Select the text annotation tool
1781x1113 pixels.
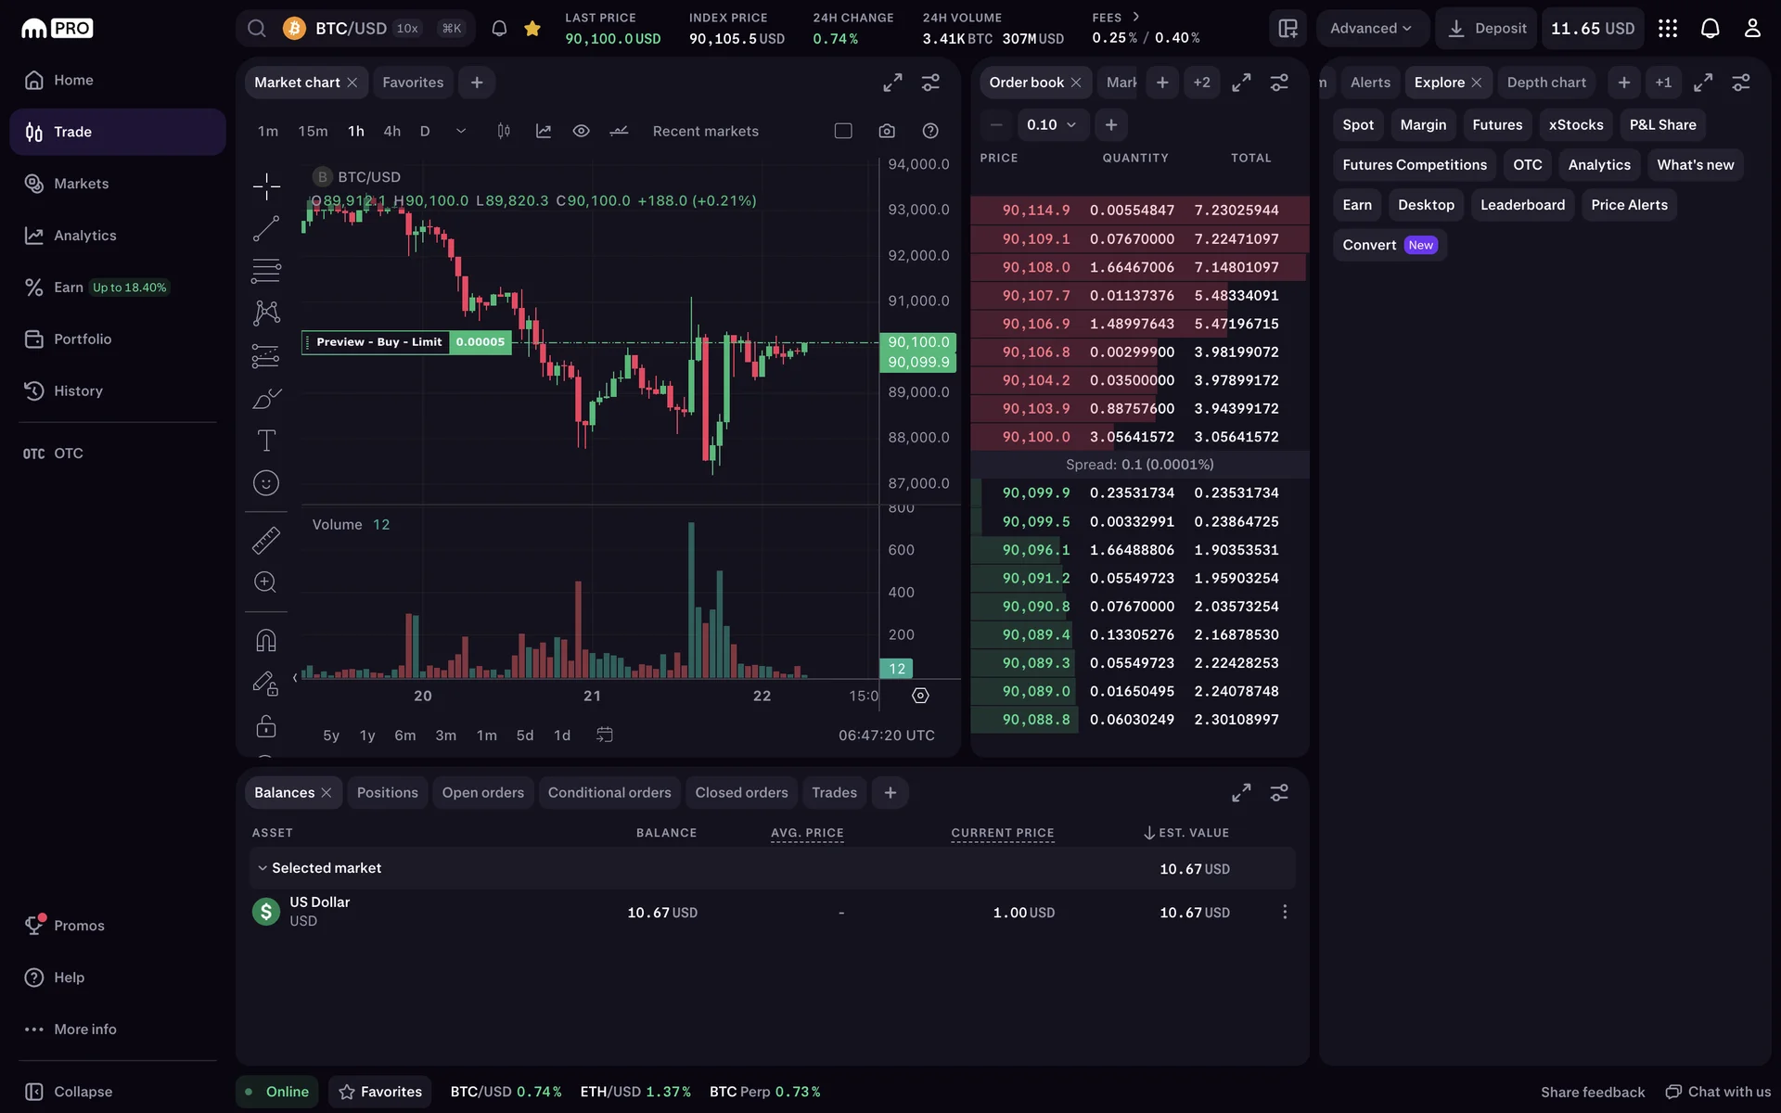[x=266, y=441]
